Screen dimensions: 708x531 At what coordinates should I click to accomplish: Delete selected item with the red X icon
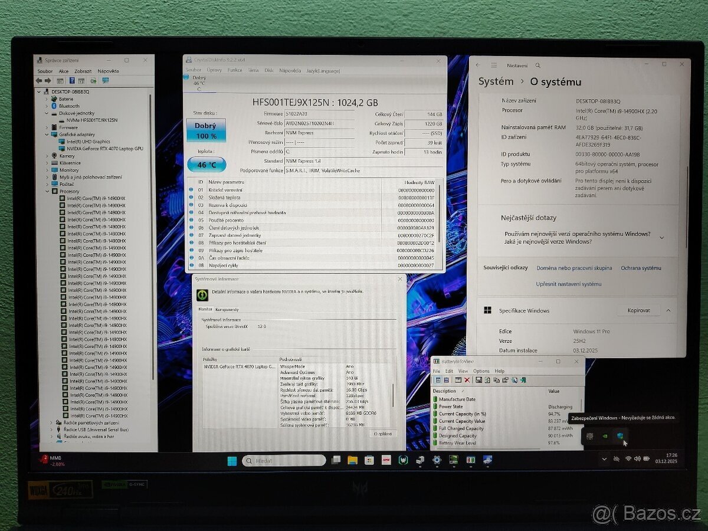point(467,380)
